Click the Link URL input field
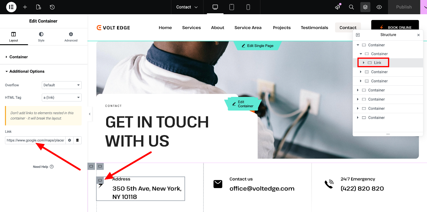Viewport: 427px width, 212px height. tap(35, 140)
